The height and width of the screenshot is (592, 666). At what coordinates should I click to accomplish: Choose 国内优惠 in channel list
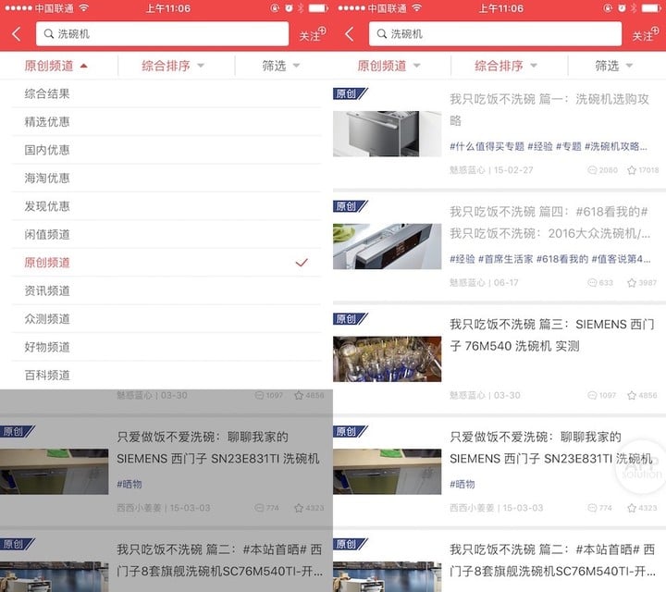166,150
